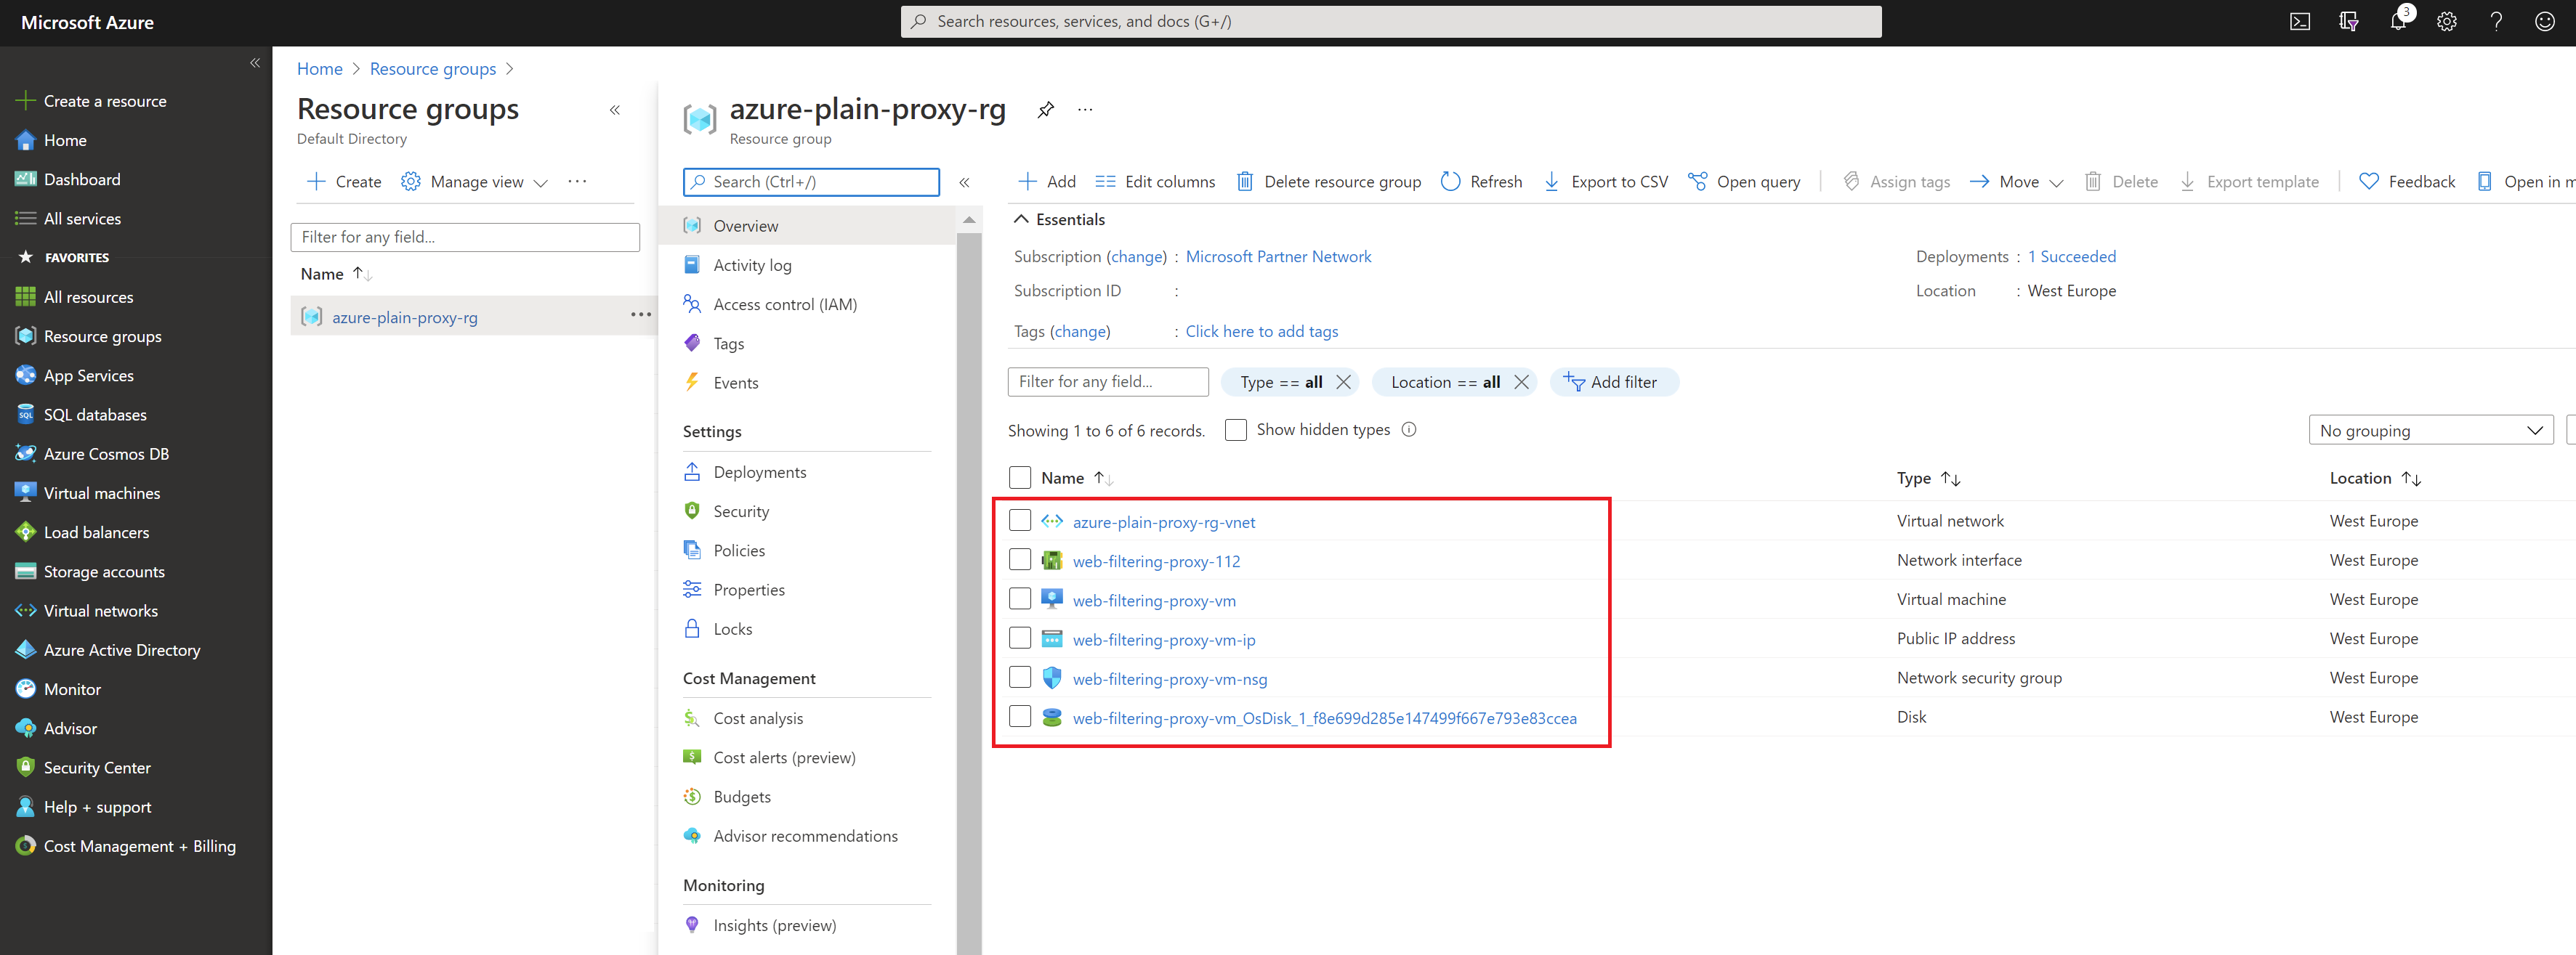Click the Microsoft Partner Network subscription link
Screen dimensions: 2576x955
point(1278,256)
